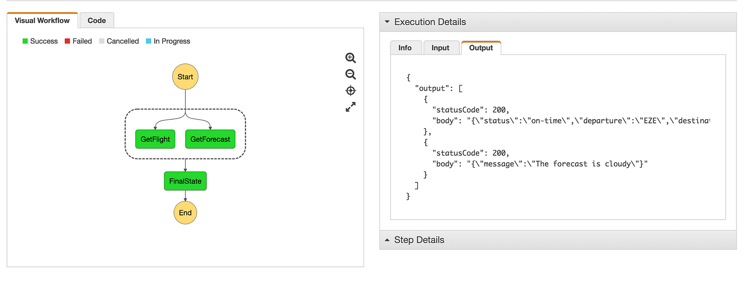
Task: Click the "The forecast is cloudy" body line
Action: (x=540, y=164)
